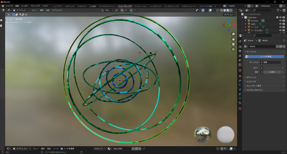Select the tweak select tool icon
Screen dimensions: 287x154
point(9,14)
